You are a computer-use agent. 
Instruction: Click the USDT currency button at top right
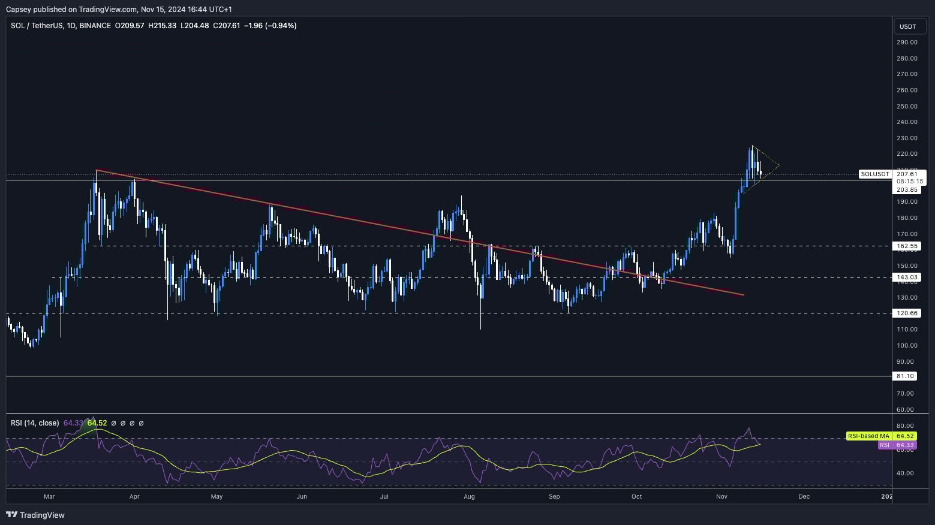click(909, 26)
